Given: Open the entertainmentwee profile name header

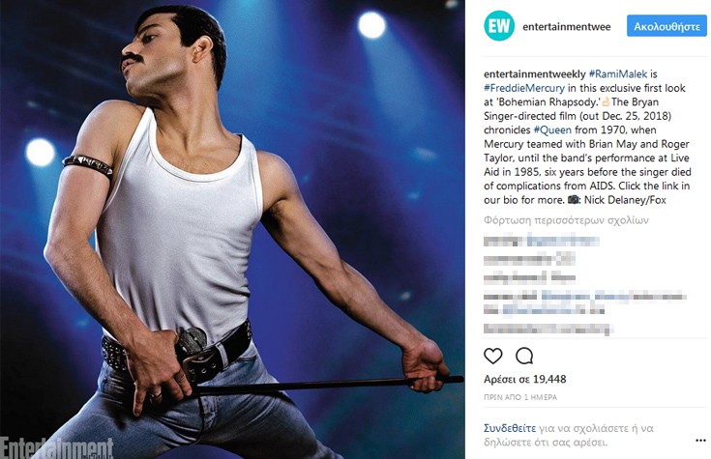Looking at the screenshot, I should tap(566, 27).
